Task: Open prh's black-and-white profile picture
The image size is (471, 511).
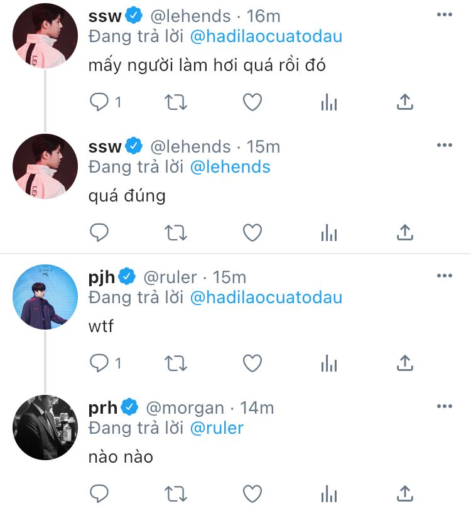Action: [x=45, y=428]
